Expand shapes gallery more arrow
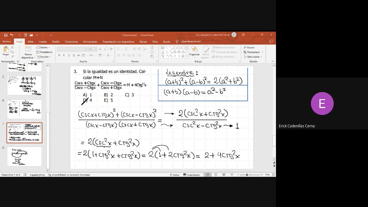The height and width of the screenshot is (207, 368). coord(187,56)
